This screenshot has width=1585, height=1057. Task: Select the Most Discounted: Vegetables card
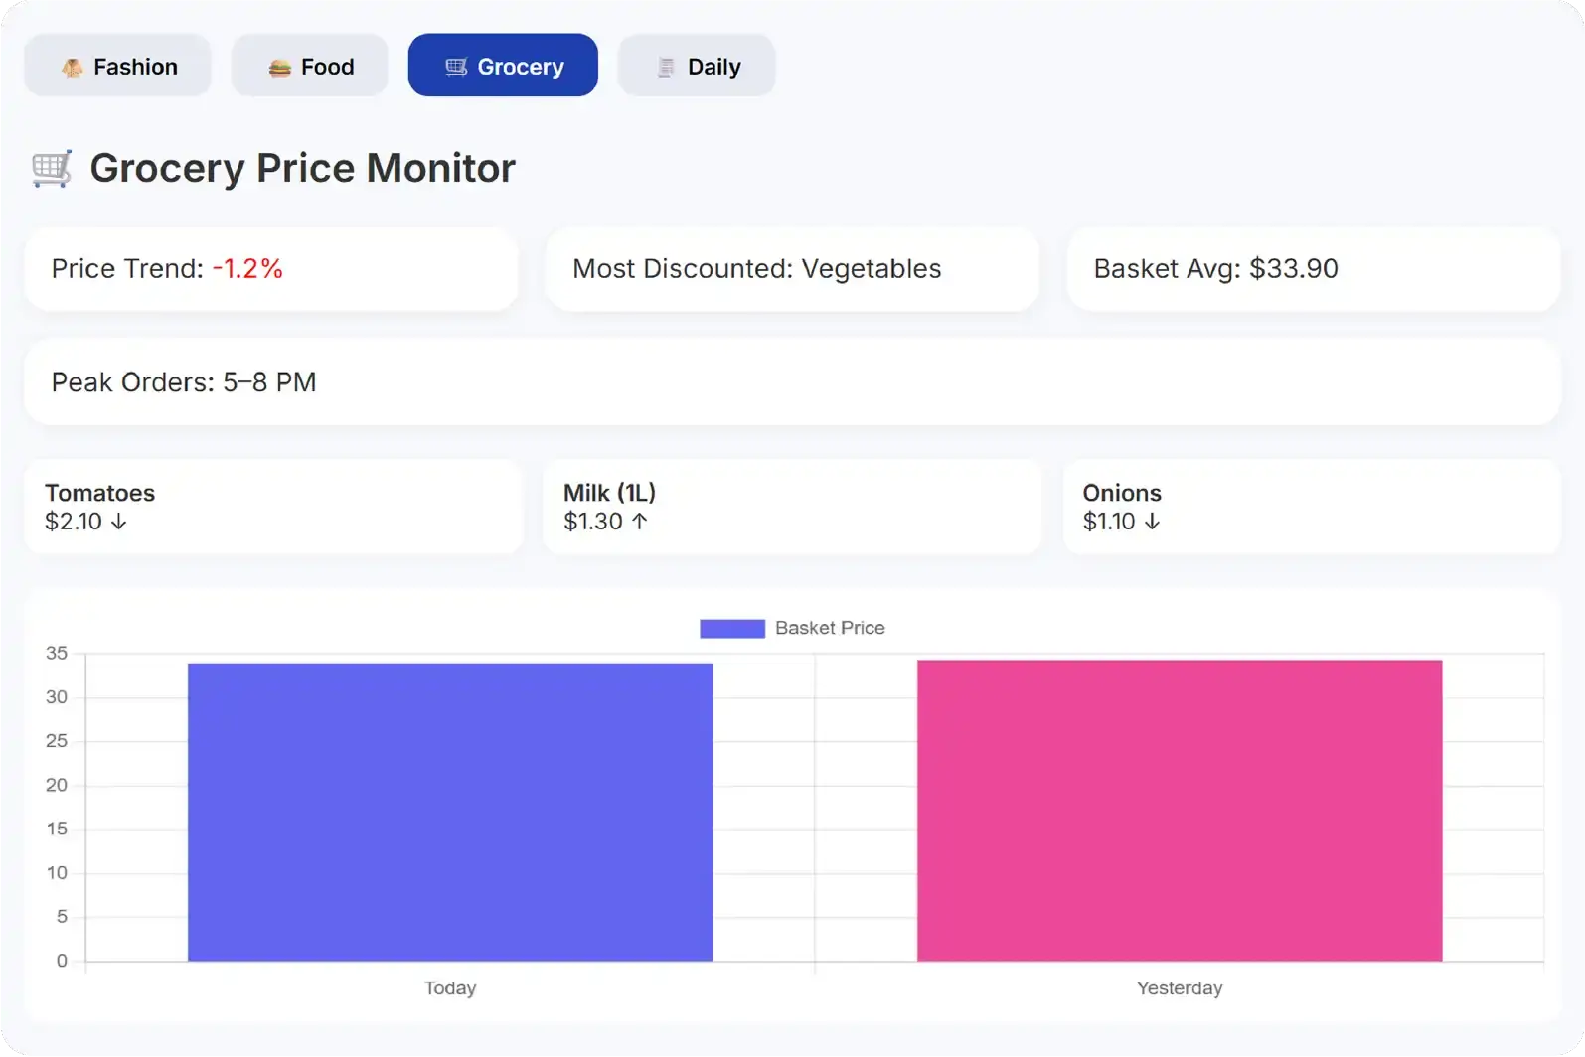[x=792, y=269]
